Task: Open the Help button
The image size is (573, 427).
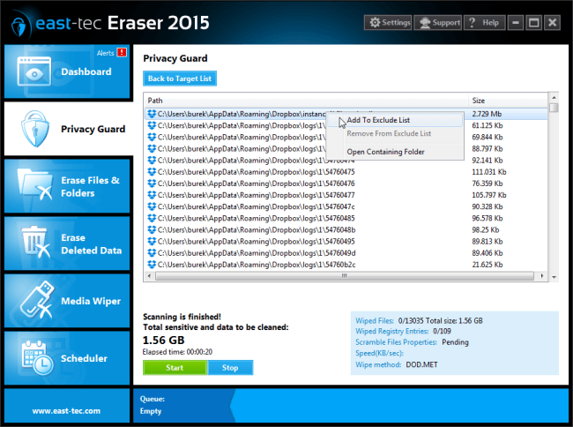Action: pos(485,23)
